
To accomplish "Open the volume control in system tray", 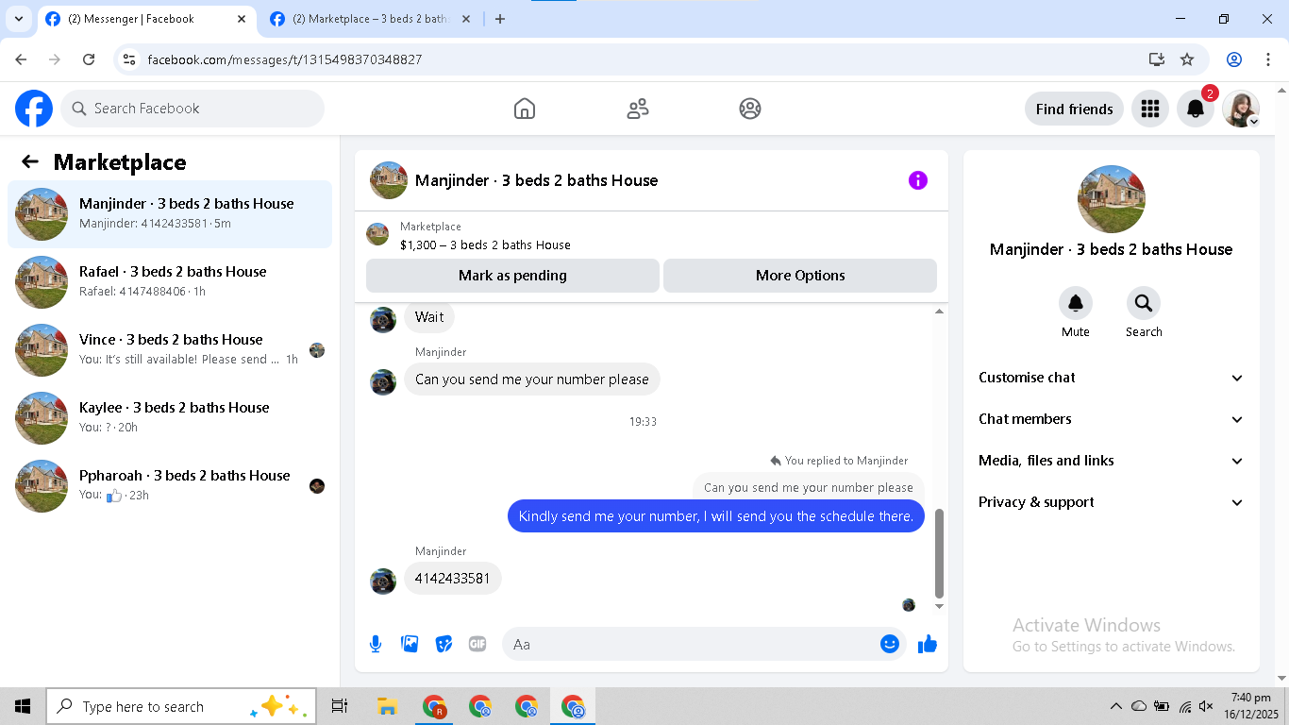I will pos(1206,706).
